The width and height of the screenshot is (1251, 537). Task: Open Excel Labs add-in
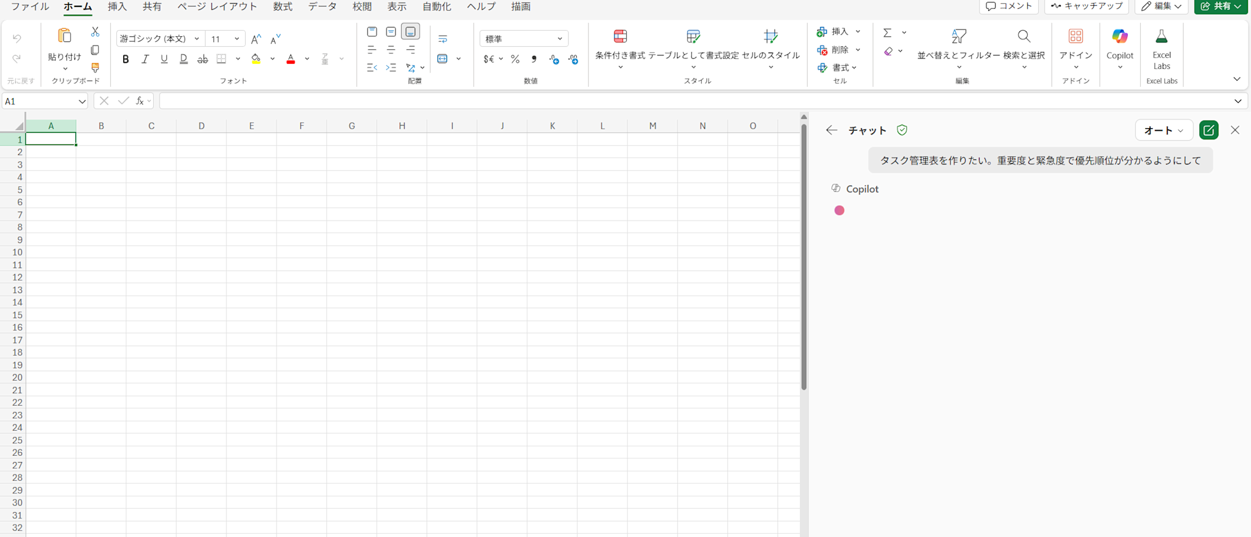click(1161, 49)
